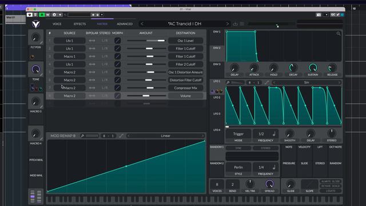The width and height of the screenshot is (366, 206).
Task: Adjust amount slider for row 1
Action: point(146,41)
